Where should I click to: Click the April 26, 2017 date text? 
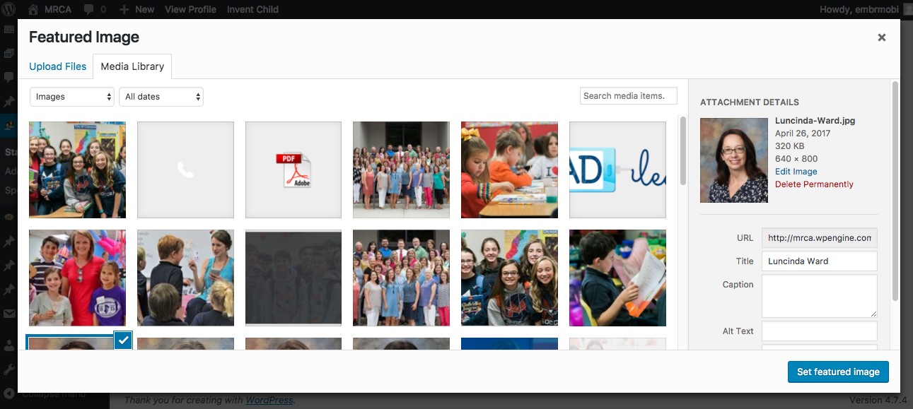click(803, 134)
